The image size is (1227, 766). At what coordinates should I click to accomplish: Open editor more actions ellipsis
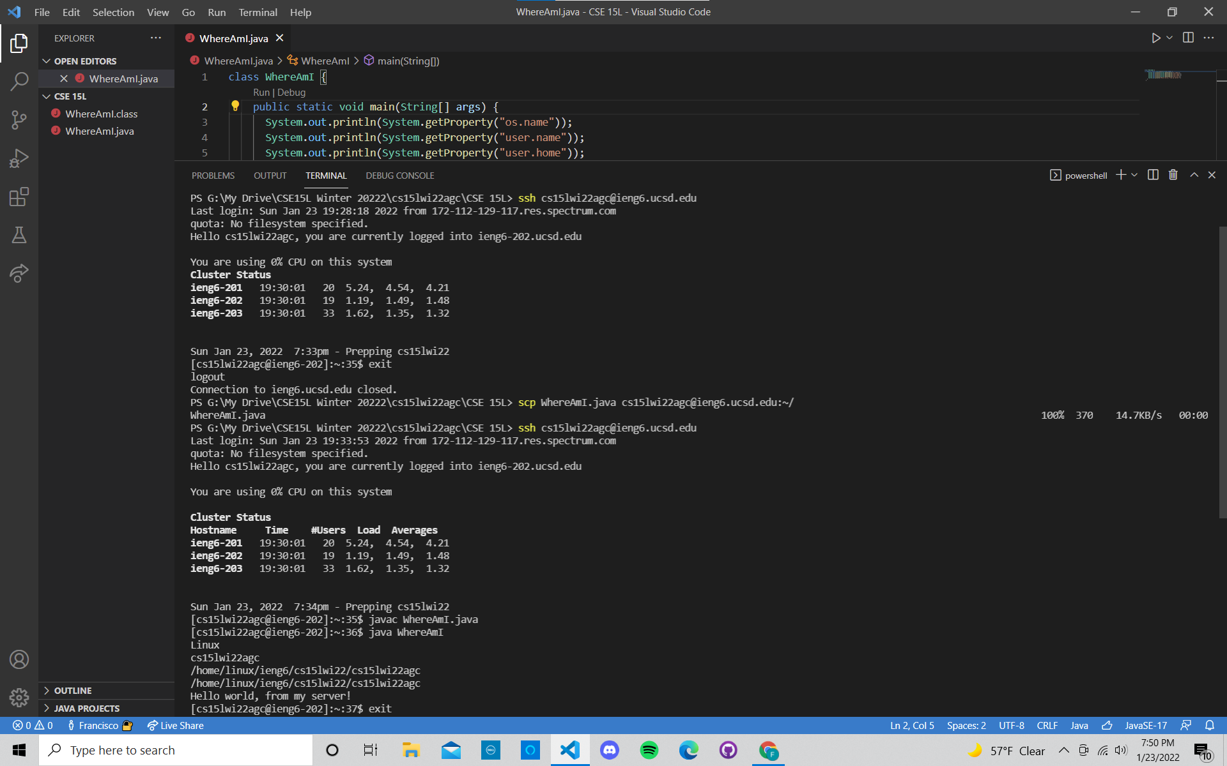pos(1208,38)
